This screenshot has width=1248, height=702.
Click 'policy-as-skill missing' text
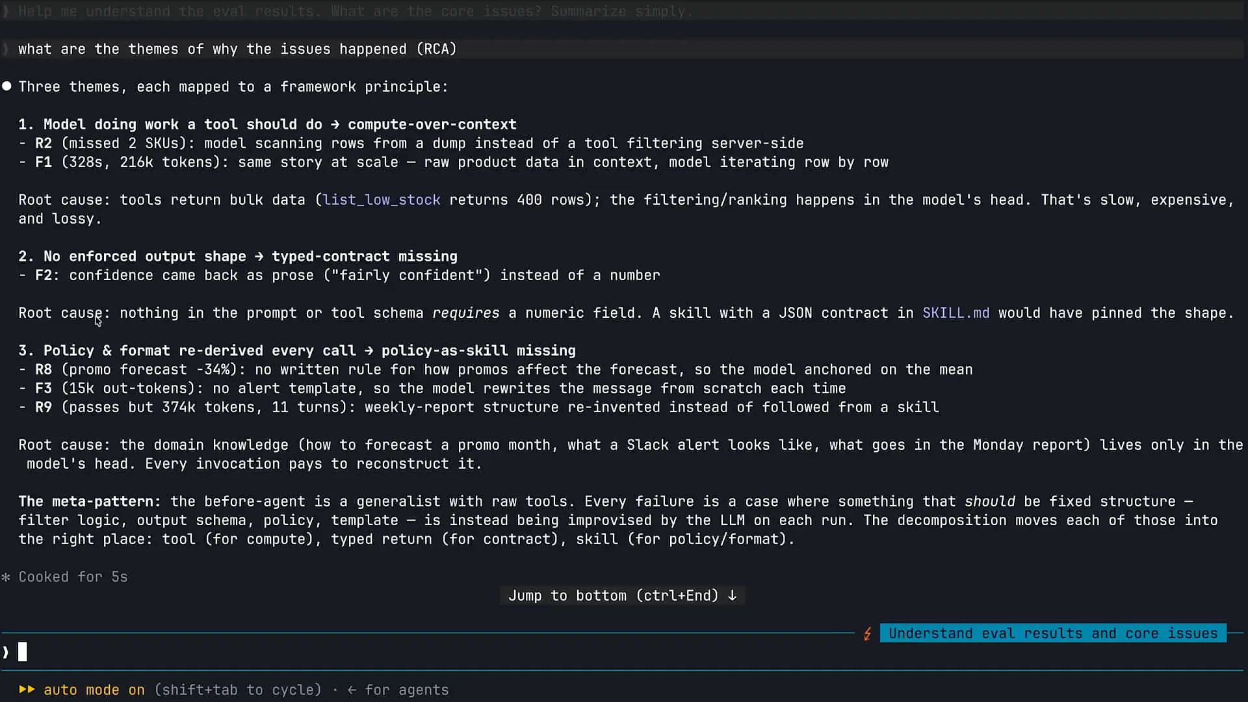[x=478, y=350]
